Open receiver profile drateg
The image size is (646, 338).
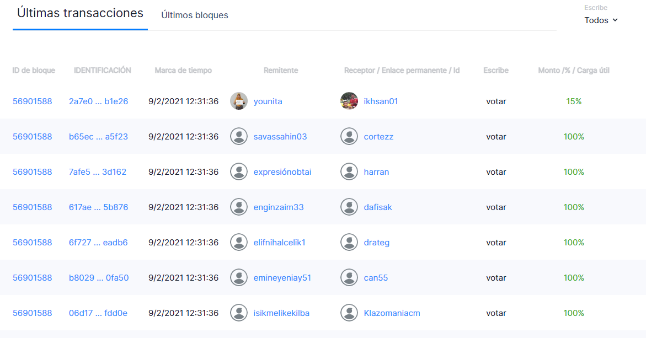click(377, 243)
